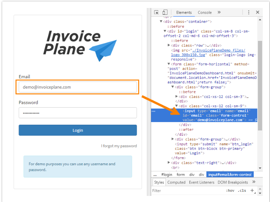Expand the div class row node
Image resolution: width=270 pixels, height=202 pixels.
(169, 45)
